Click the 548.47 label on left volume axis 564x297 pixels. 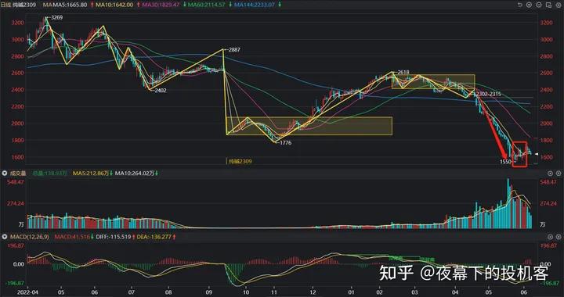[x=16, y=182]
